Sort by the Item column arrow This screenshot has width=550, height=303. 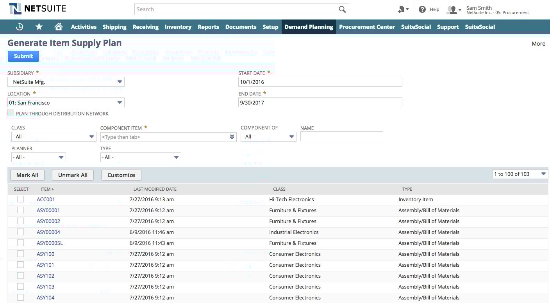53,190
